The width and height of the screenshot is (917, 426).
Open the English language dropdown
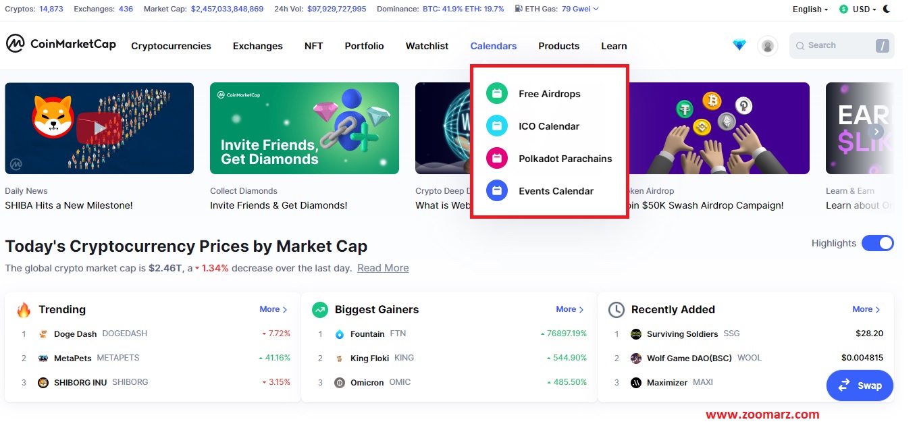pos(810,9)
